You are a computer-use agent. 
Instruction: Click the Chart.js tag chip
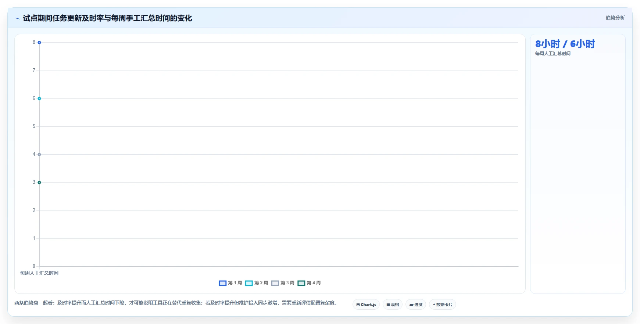pos(366,305)
